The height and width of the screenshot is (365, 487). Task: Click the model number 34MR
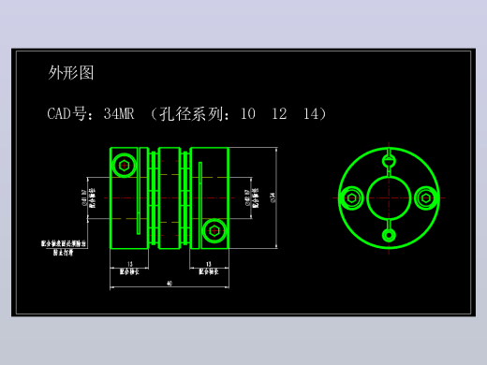pyautogui.click(x=119, y=113)
